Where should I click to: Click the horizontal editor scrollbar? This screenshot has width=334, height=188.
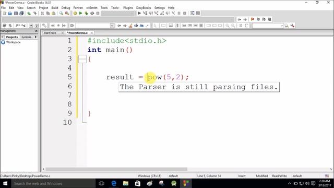116,169
